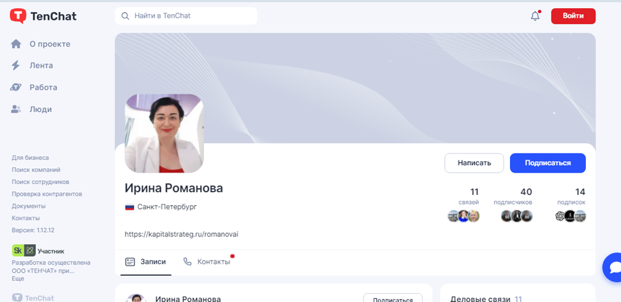The height and width of the screenshot is (302, 621).
Task: Open the Документы link
Action: pos(29,206)
